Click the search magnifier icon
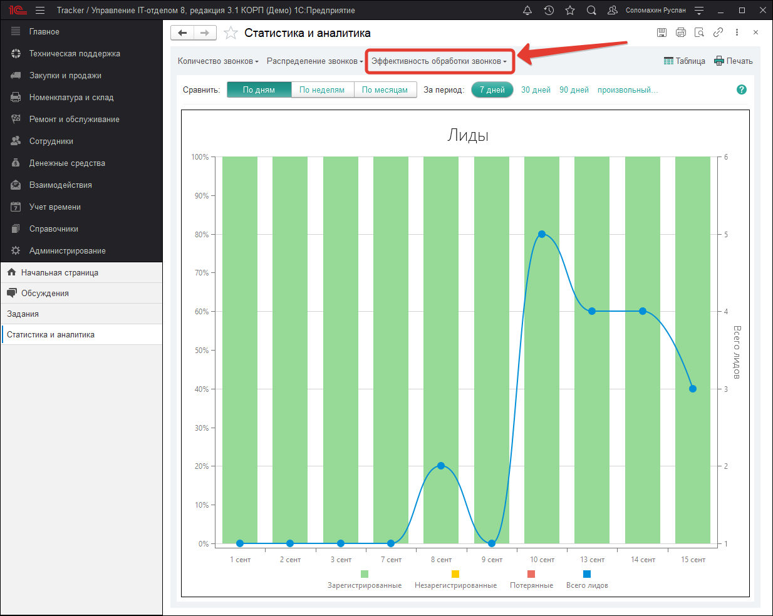Screen dimensions: 773x616 pyautogui.click(x=591, y=10)
